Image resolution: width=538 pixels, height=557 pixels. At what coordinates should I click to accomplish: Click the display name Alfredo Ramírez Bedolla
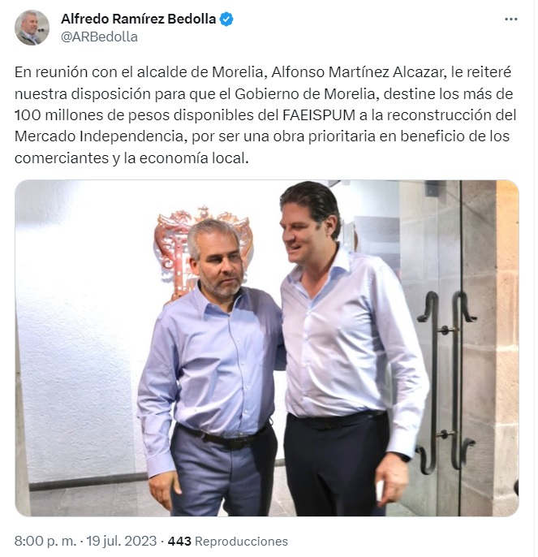139,19
